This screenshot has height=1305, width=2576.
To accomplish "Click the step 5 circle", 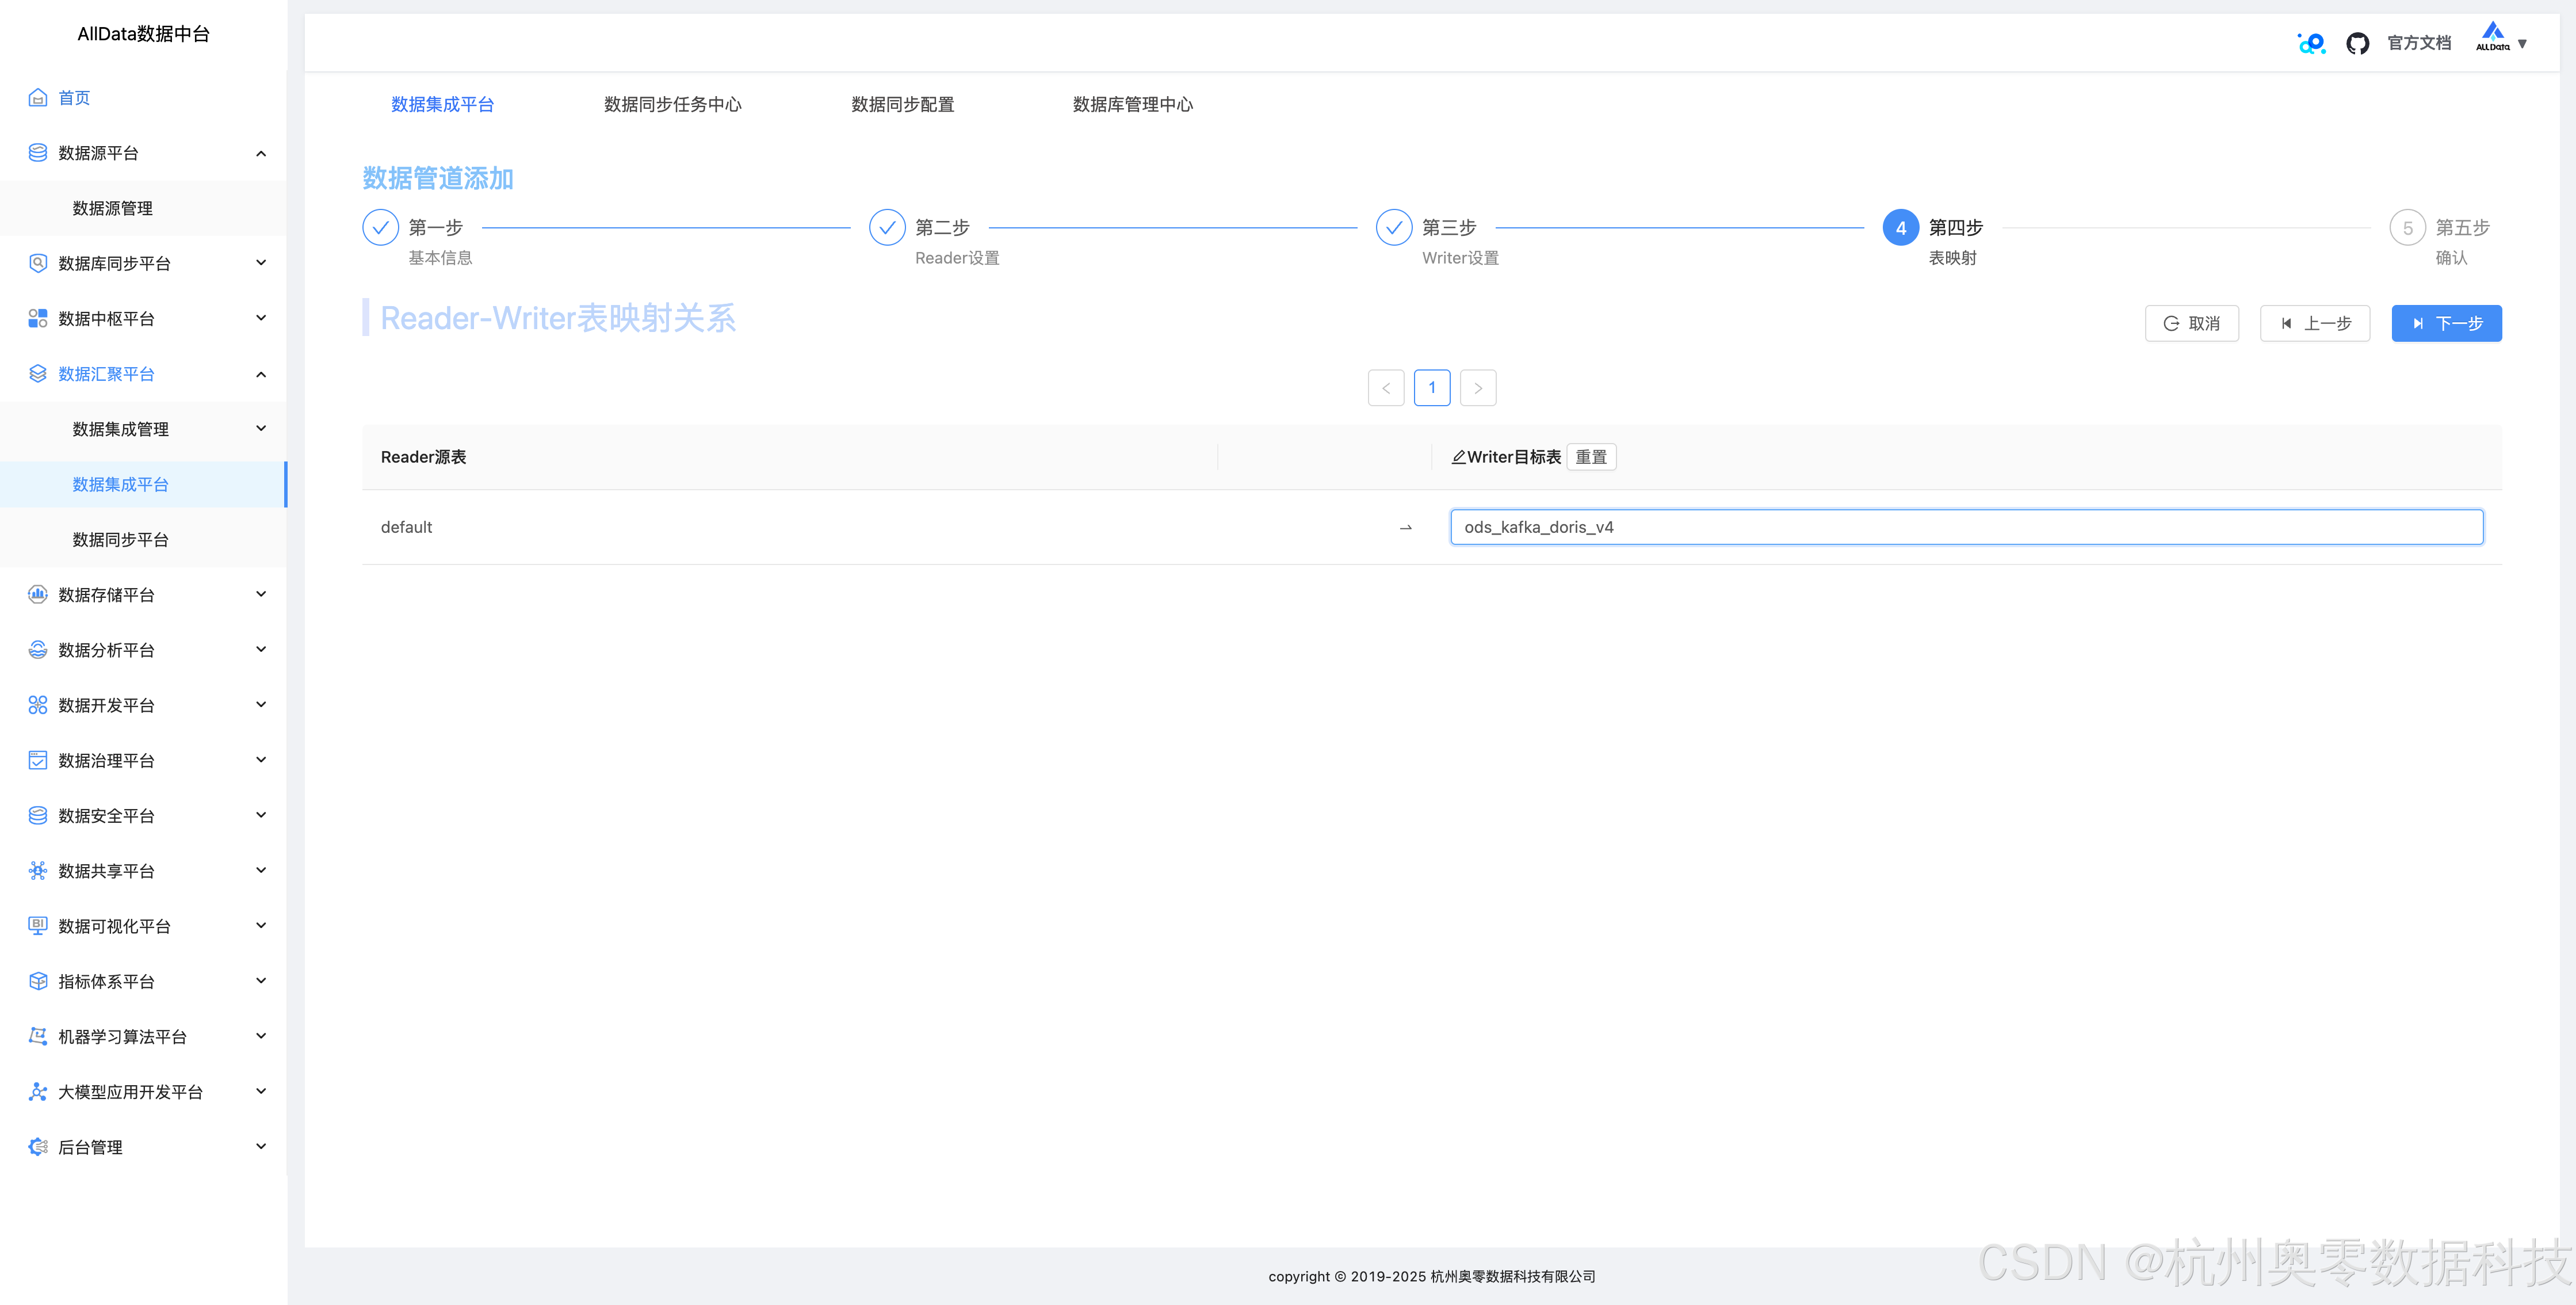I will tap(2408, 228).
